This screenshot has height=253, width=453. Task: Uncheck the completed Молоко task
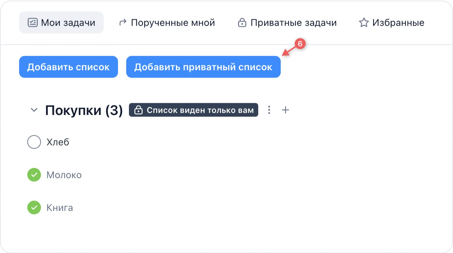[x=34, y=175]
